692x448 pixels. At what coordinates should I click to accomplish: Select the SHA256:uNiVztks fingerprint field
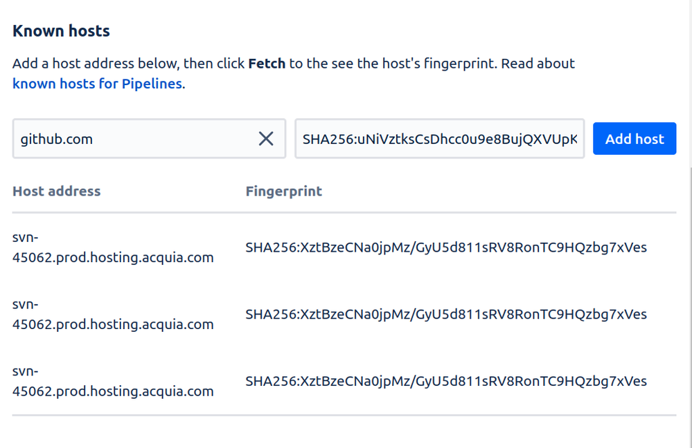click(440, 139)
